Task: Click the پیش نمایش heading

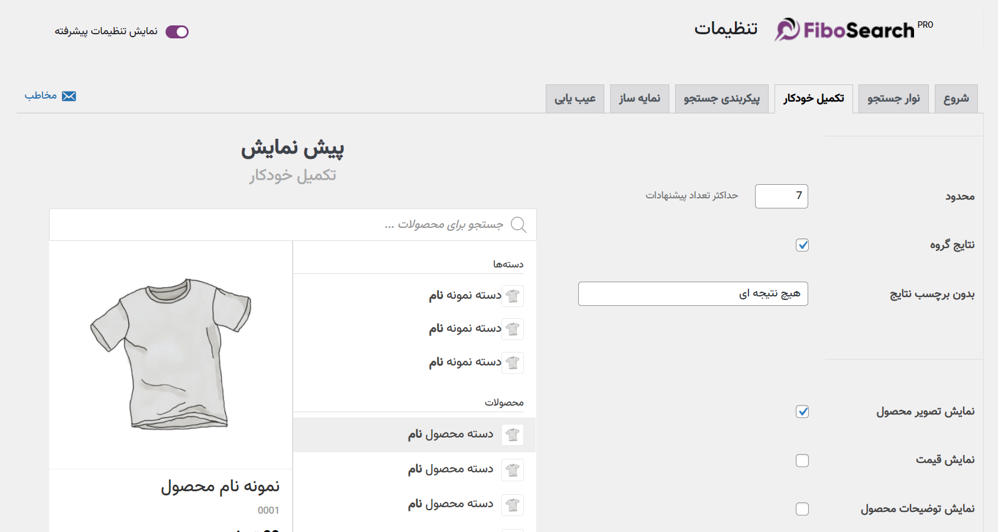Action: [292, 148]
